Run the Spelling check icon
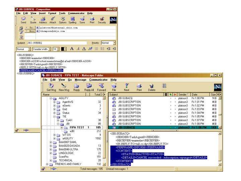 pyautogui.click(x=72, y=20)
